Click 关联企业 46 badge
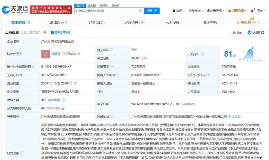The width and height of the screenshot is (269, 160). (x=71, y=54)
